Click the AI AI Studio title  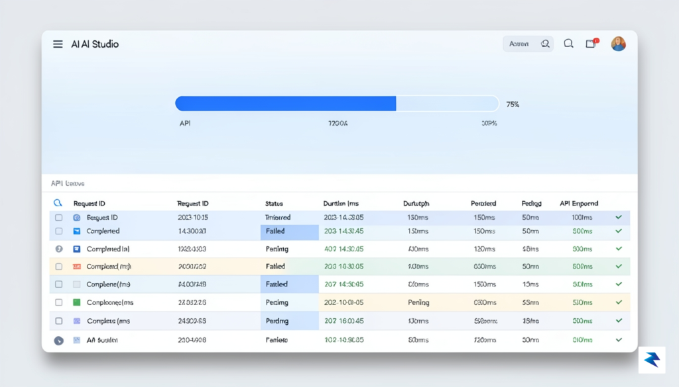95,44
